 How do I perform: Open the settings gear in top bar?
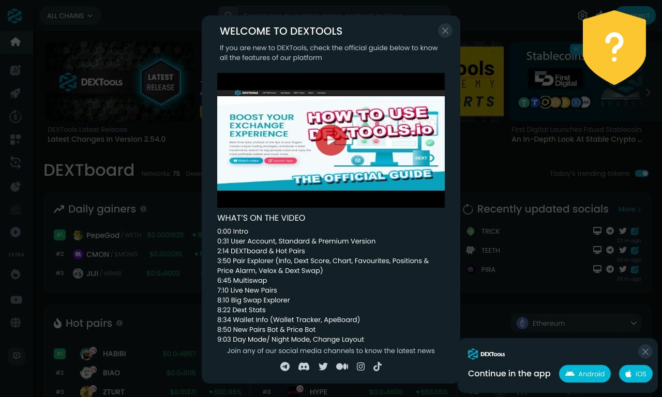[582, 15]
